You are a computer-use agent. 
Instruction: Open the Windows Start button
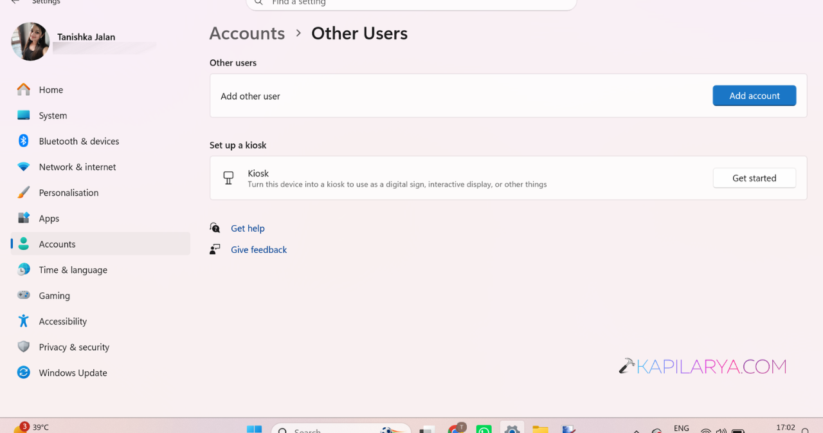tap(255, 429)
